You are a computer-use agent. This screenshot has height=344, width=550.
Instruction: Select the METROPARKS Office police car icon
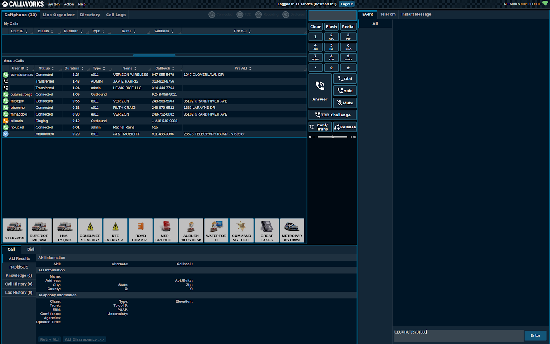[292, 231]
